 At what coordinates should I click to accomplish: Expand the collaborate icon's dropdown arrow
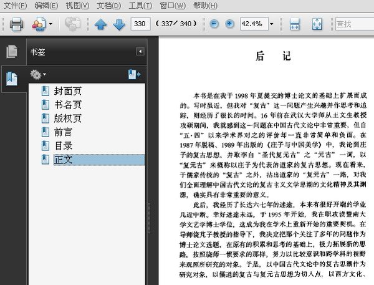(50, 24)
